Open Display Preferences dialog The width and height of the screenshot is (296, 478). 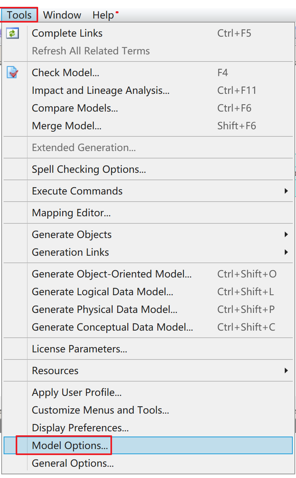[x=80, y=428]
